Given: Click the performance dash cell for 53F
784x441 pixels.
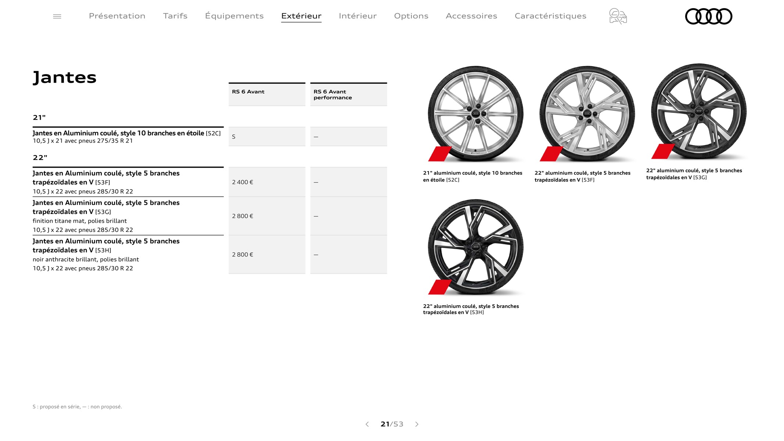Looking at the screenshot, I should pyautogui.click(x=348, y=182).
